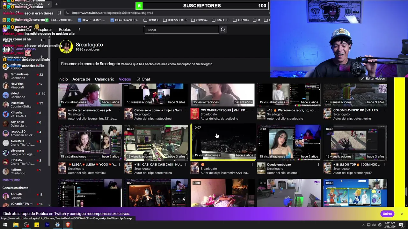This screenshot has width=408, height=229.
Task: Open the TRABAJO bookmarks folder
Action: coord(151,20)
